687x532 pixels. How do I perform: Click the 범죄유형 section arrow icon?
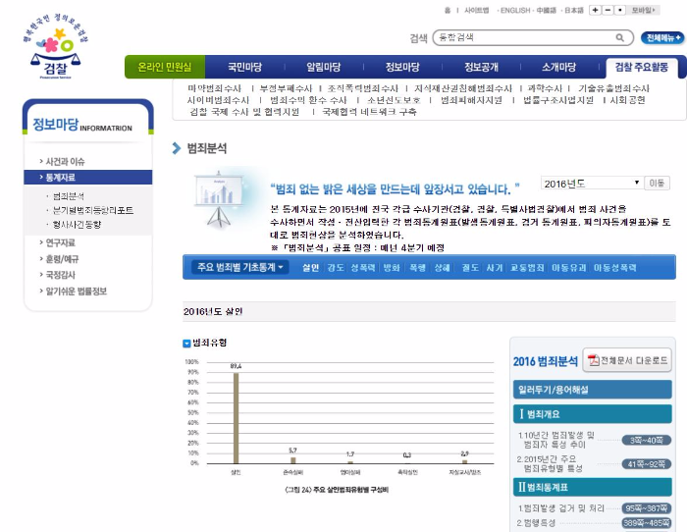coord(186,344)
